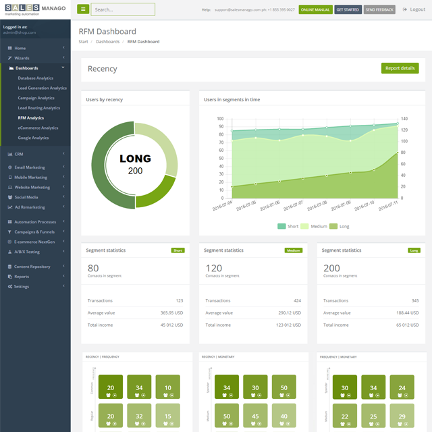Click the Recency/Monetary tile showing 50 top row
The width and height of the screenshot is (432, 432).
[x=283, y=387]
